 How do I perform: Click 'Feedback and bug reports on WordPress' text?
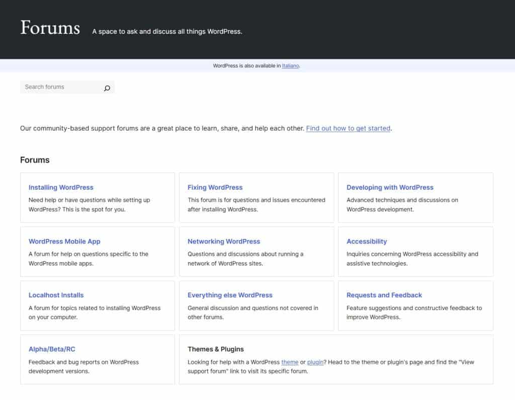83,362
